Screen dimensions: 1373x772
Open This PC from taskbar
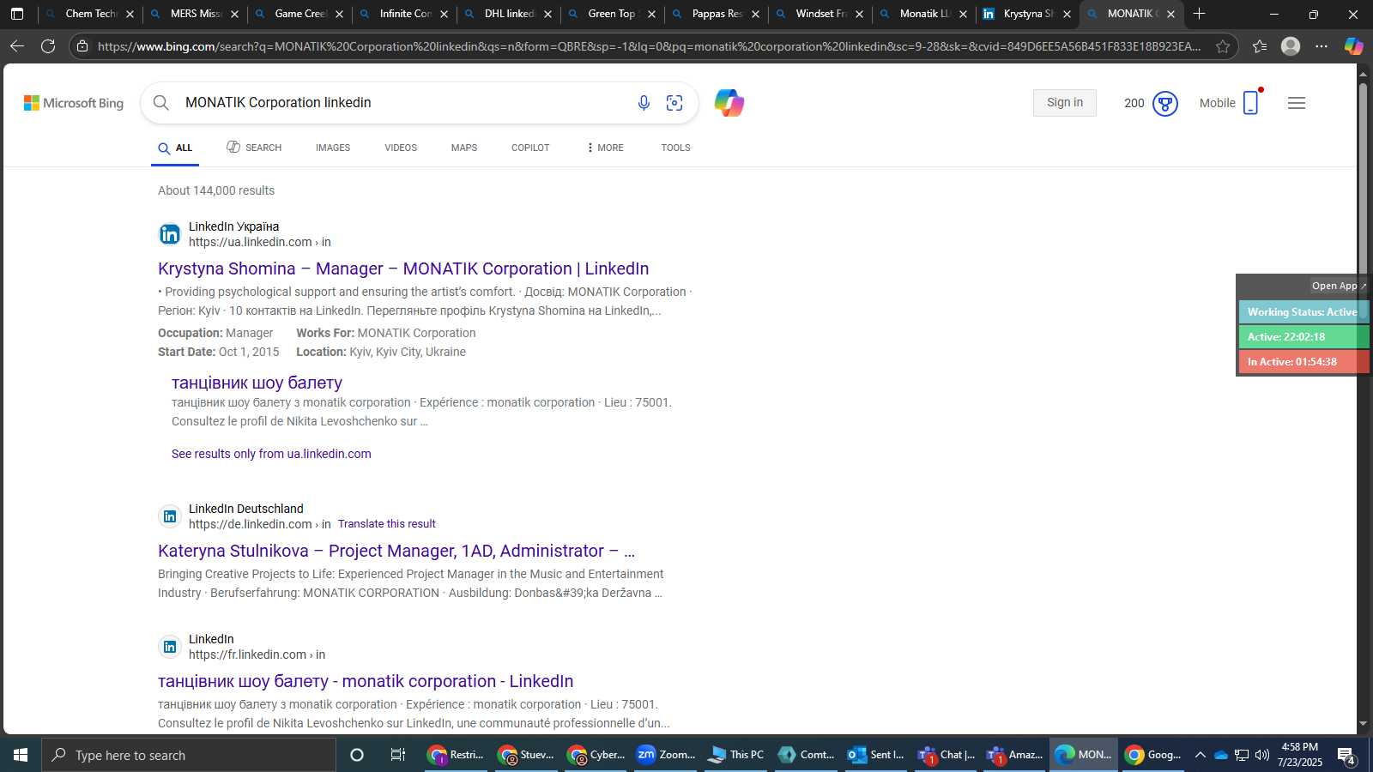(x=735, y=755)
